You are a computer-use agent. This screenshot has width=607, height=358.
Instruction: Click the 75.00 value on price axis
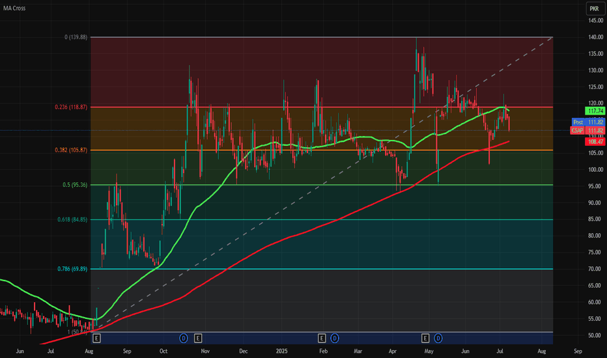click(x=596, y=253)
